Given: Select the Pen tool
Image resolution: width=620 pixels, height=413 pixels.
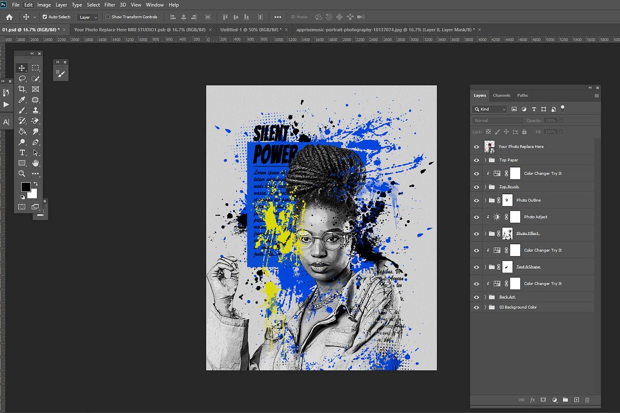Looking at the screenshot, I should tap(36, 142).
